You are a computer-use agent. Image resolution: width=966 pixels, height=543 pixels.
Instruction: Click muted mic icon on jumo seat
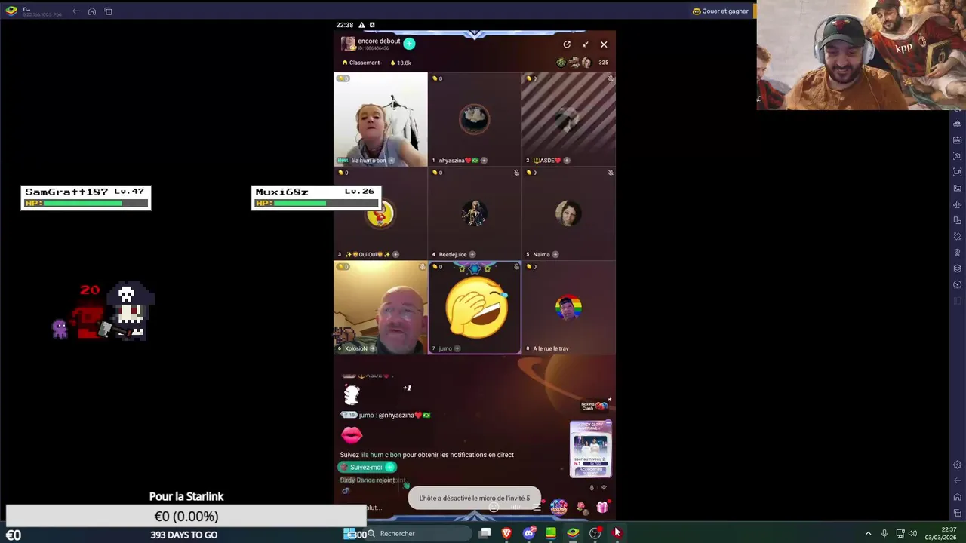[516, 267]
